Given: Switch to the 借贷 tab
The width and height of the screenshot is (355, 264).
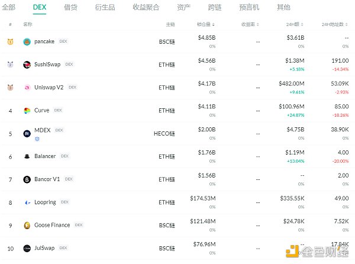Looking at the screenshot, I should coord(70,8).
